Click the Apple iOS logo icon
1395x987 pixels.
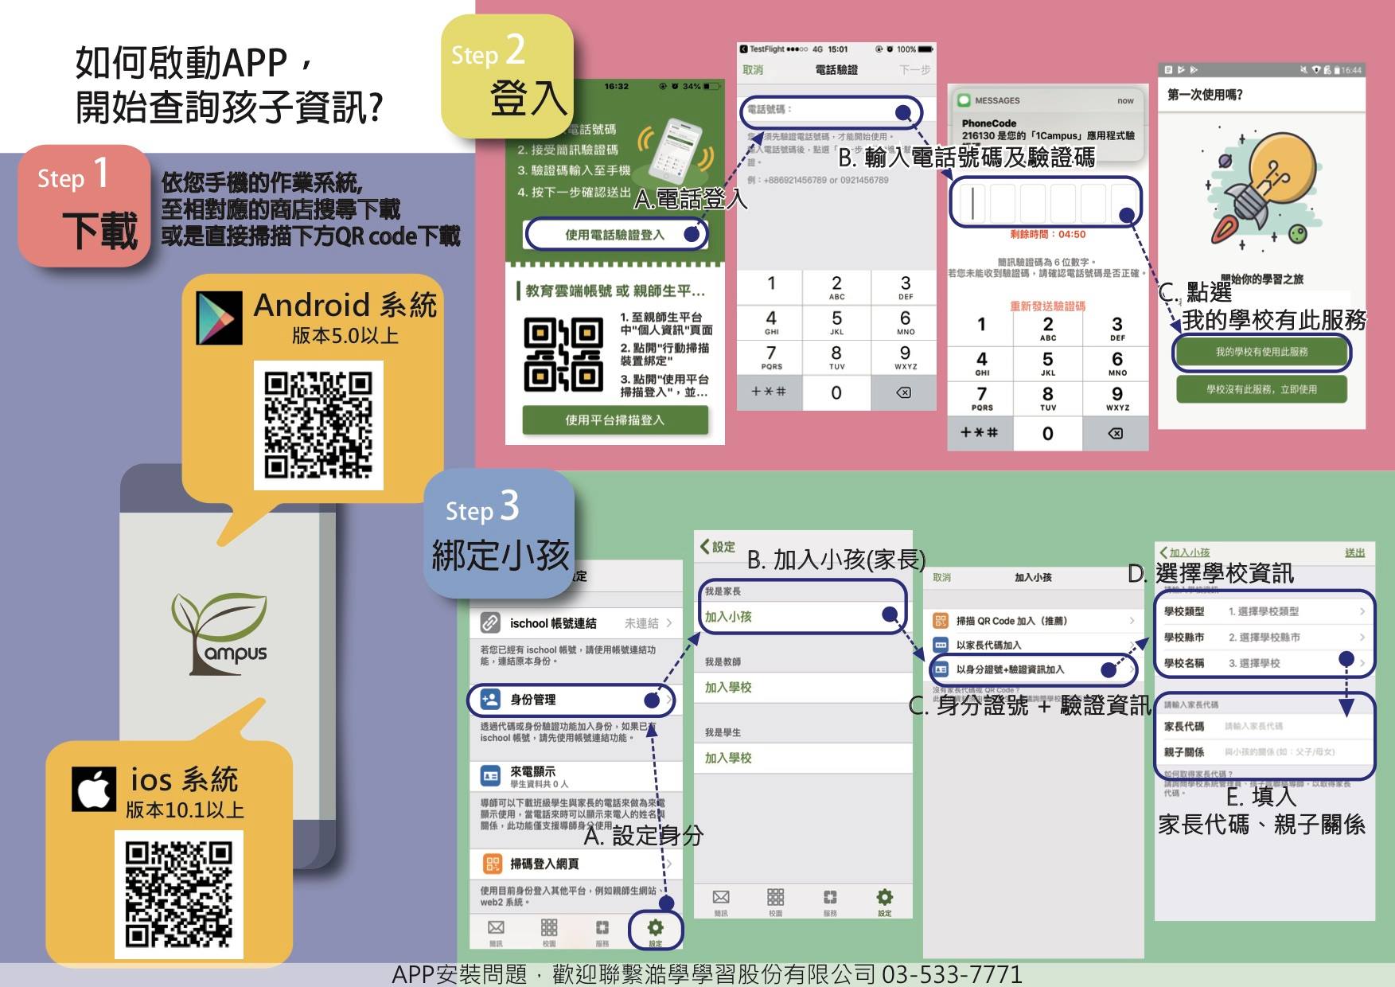[x=94, y=790]
